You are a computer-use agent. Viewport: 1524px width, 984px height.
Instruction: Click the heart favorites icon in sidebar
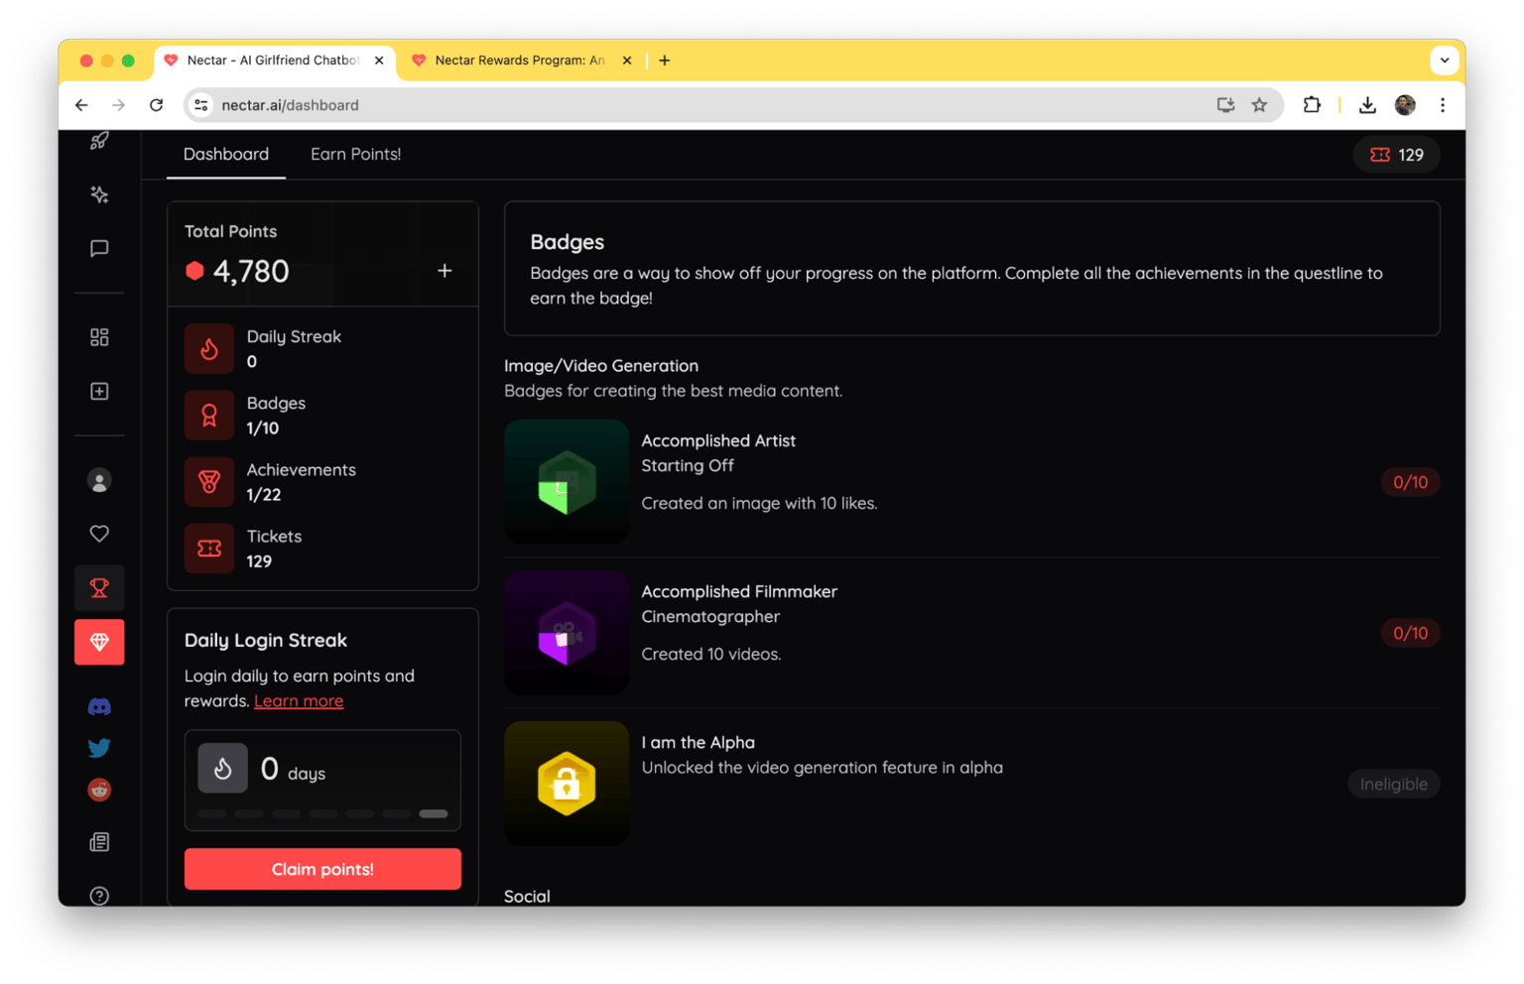click(x=99, y=534)
